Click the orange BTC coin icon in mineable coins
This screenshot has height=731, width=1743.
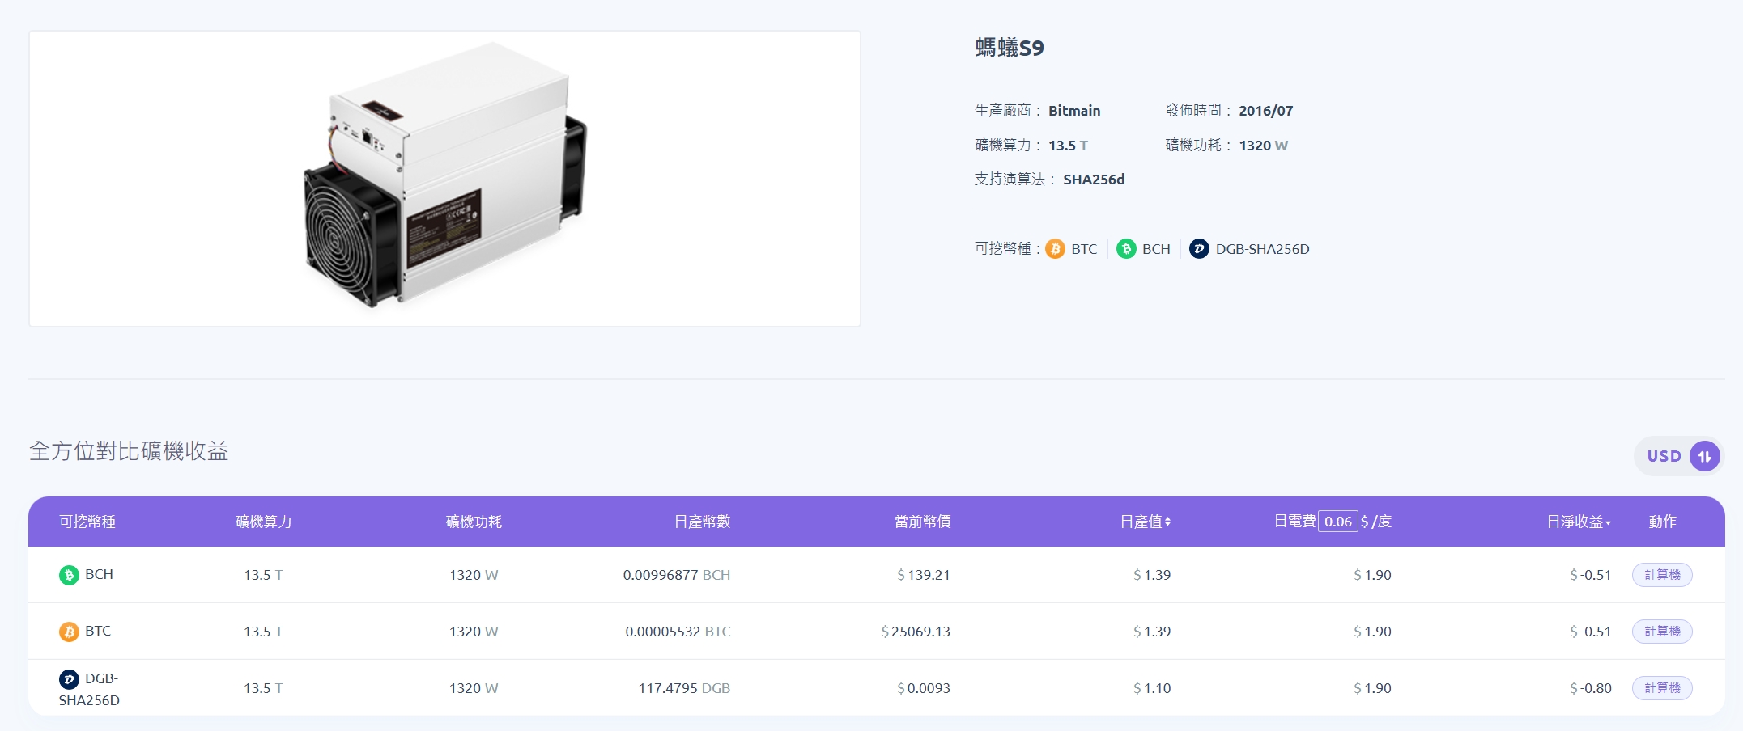(1055, 249)
